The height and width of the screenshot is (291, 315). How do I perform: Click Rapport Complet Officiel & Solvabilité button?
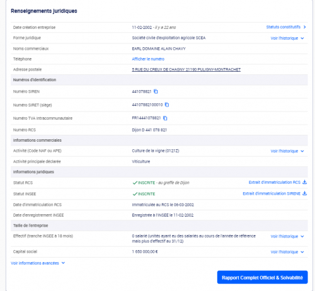click(262, 277)
